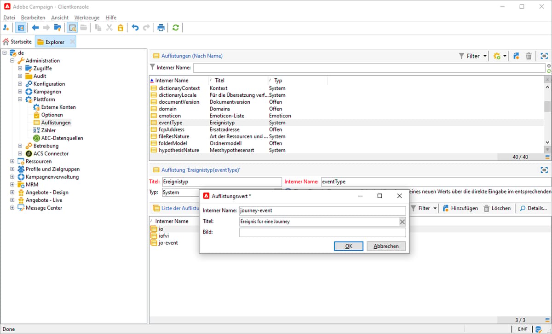Select the Kampagnenverwaltung icon in tree
This screenshot has height=334, width=552.
click(21, 177)
